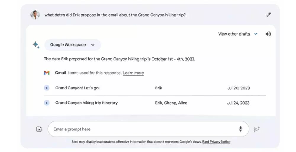Image resolution: width=296 pixels, height=152 pixels.
Task: Click the Bard sparkle icon
Action: [36, 45]
